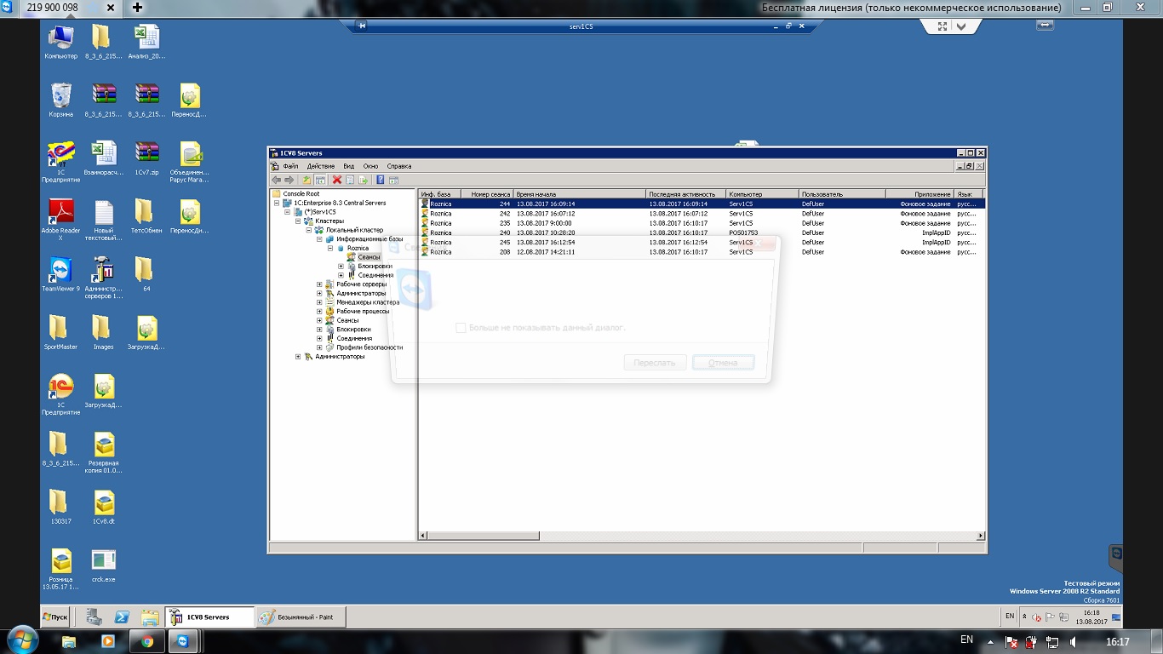1163x654 pixels.
Task: Click the Export list toolbar icon
Action: point(364,180)
